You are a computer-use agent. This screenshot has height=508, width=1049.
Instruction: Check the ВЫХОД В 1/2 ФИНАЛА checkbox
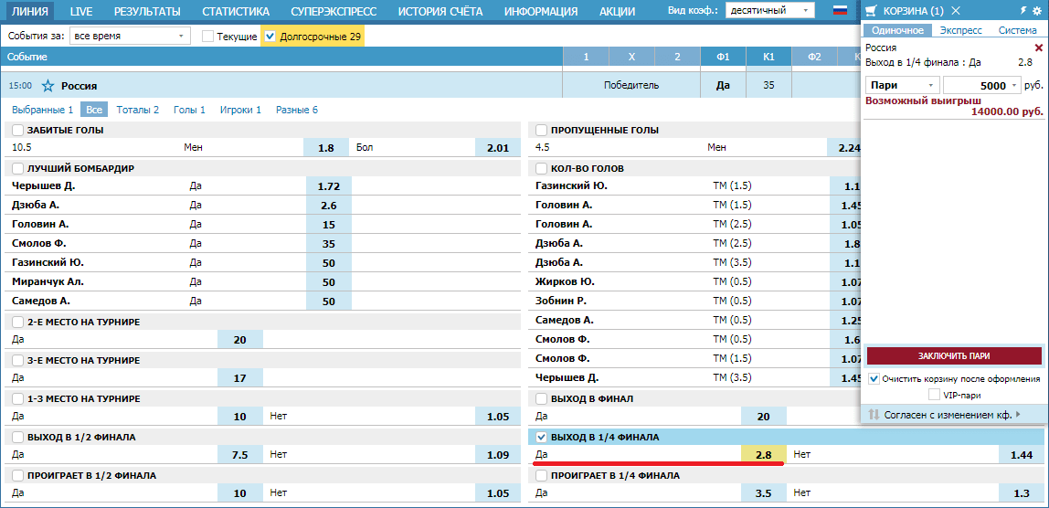[x=17, y=437]
